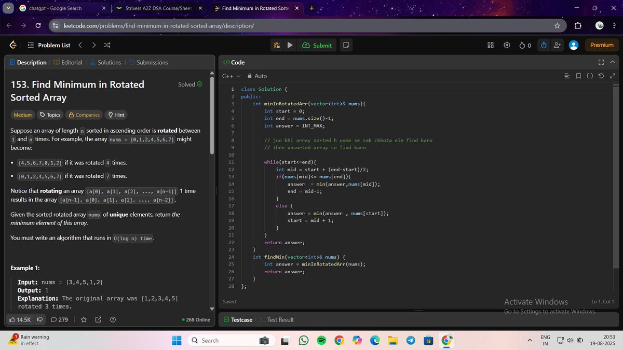This screenshot has height=350, width=623.
Task: Switch to chatgpt Google Search tab
Action: pyautogui.click(x=62, y=8)
